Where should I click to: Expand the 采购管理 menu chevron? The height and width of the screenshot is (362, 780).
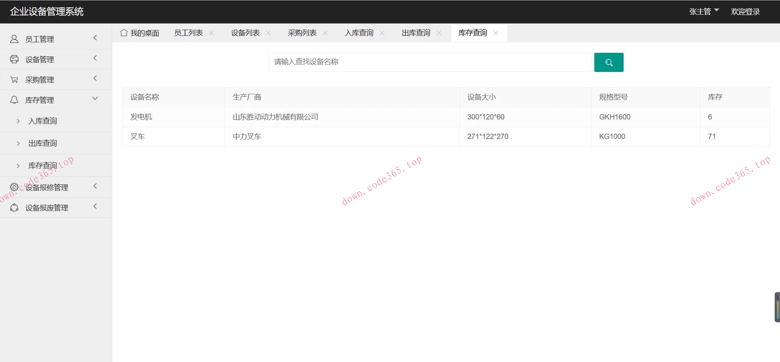(x=95, y=78)
